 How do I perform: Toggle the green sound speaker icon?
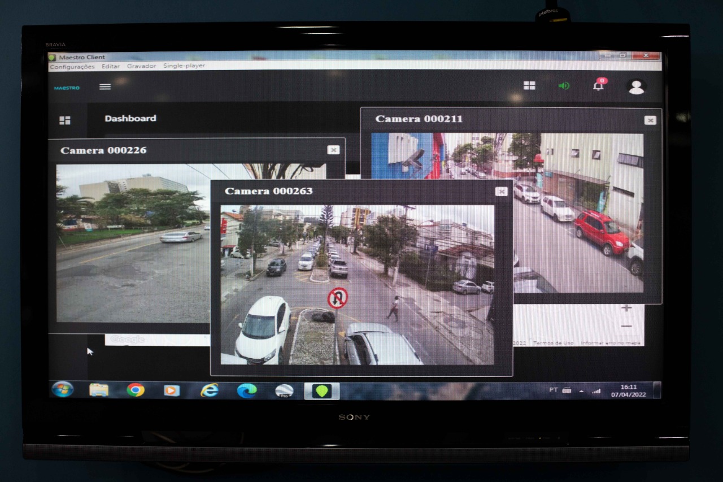[564, 86]
